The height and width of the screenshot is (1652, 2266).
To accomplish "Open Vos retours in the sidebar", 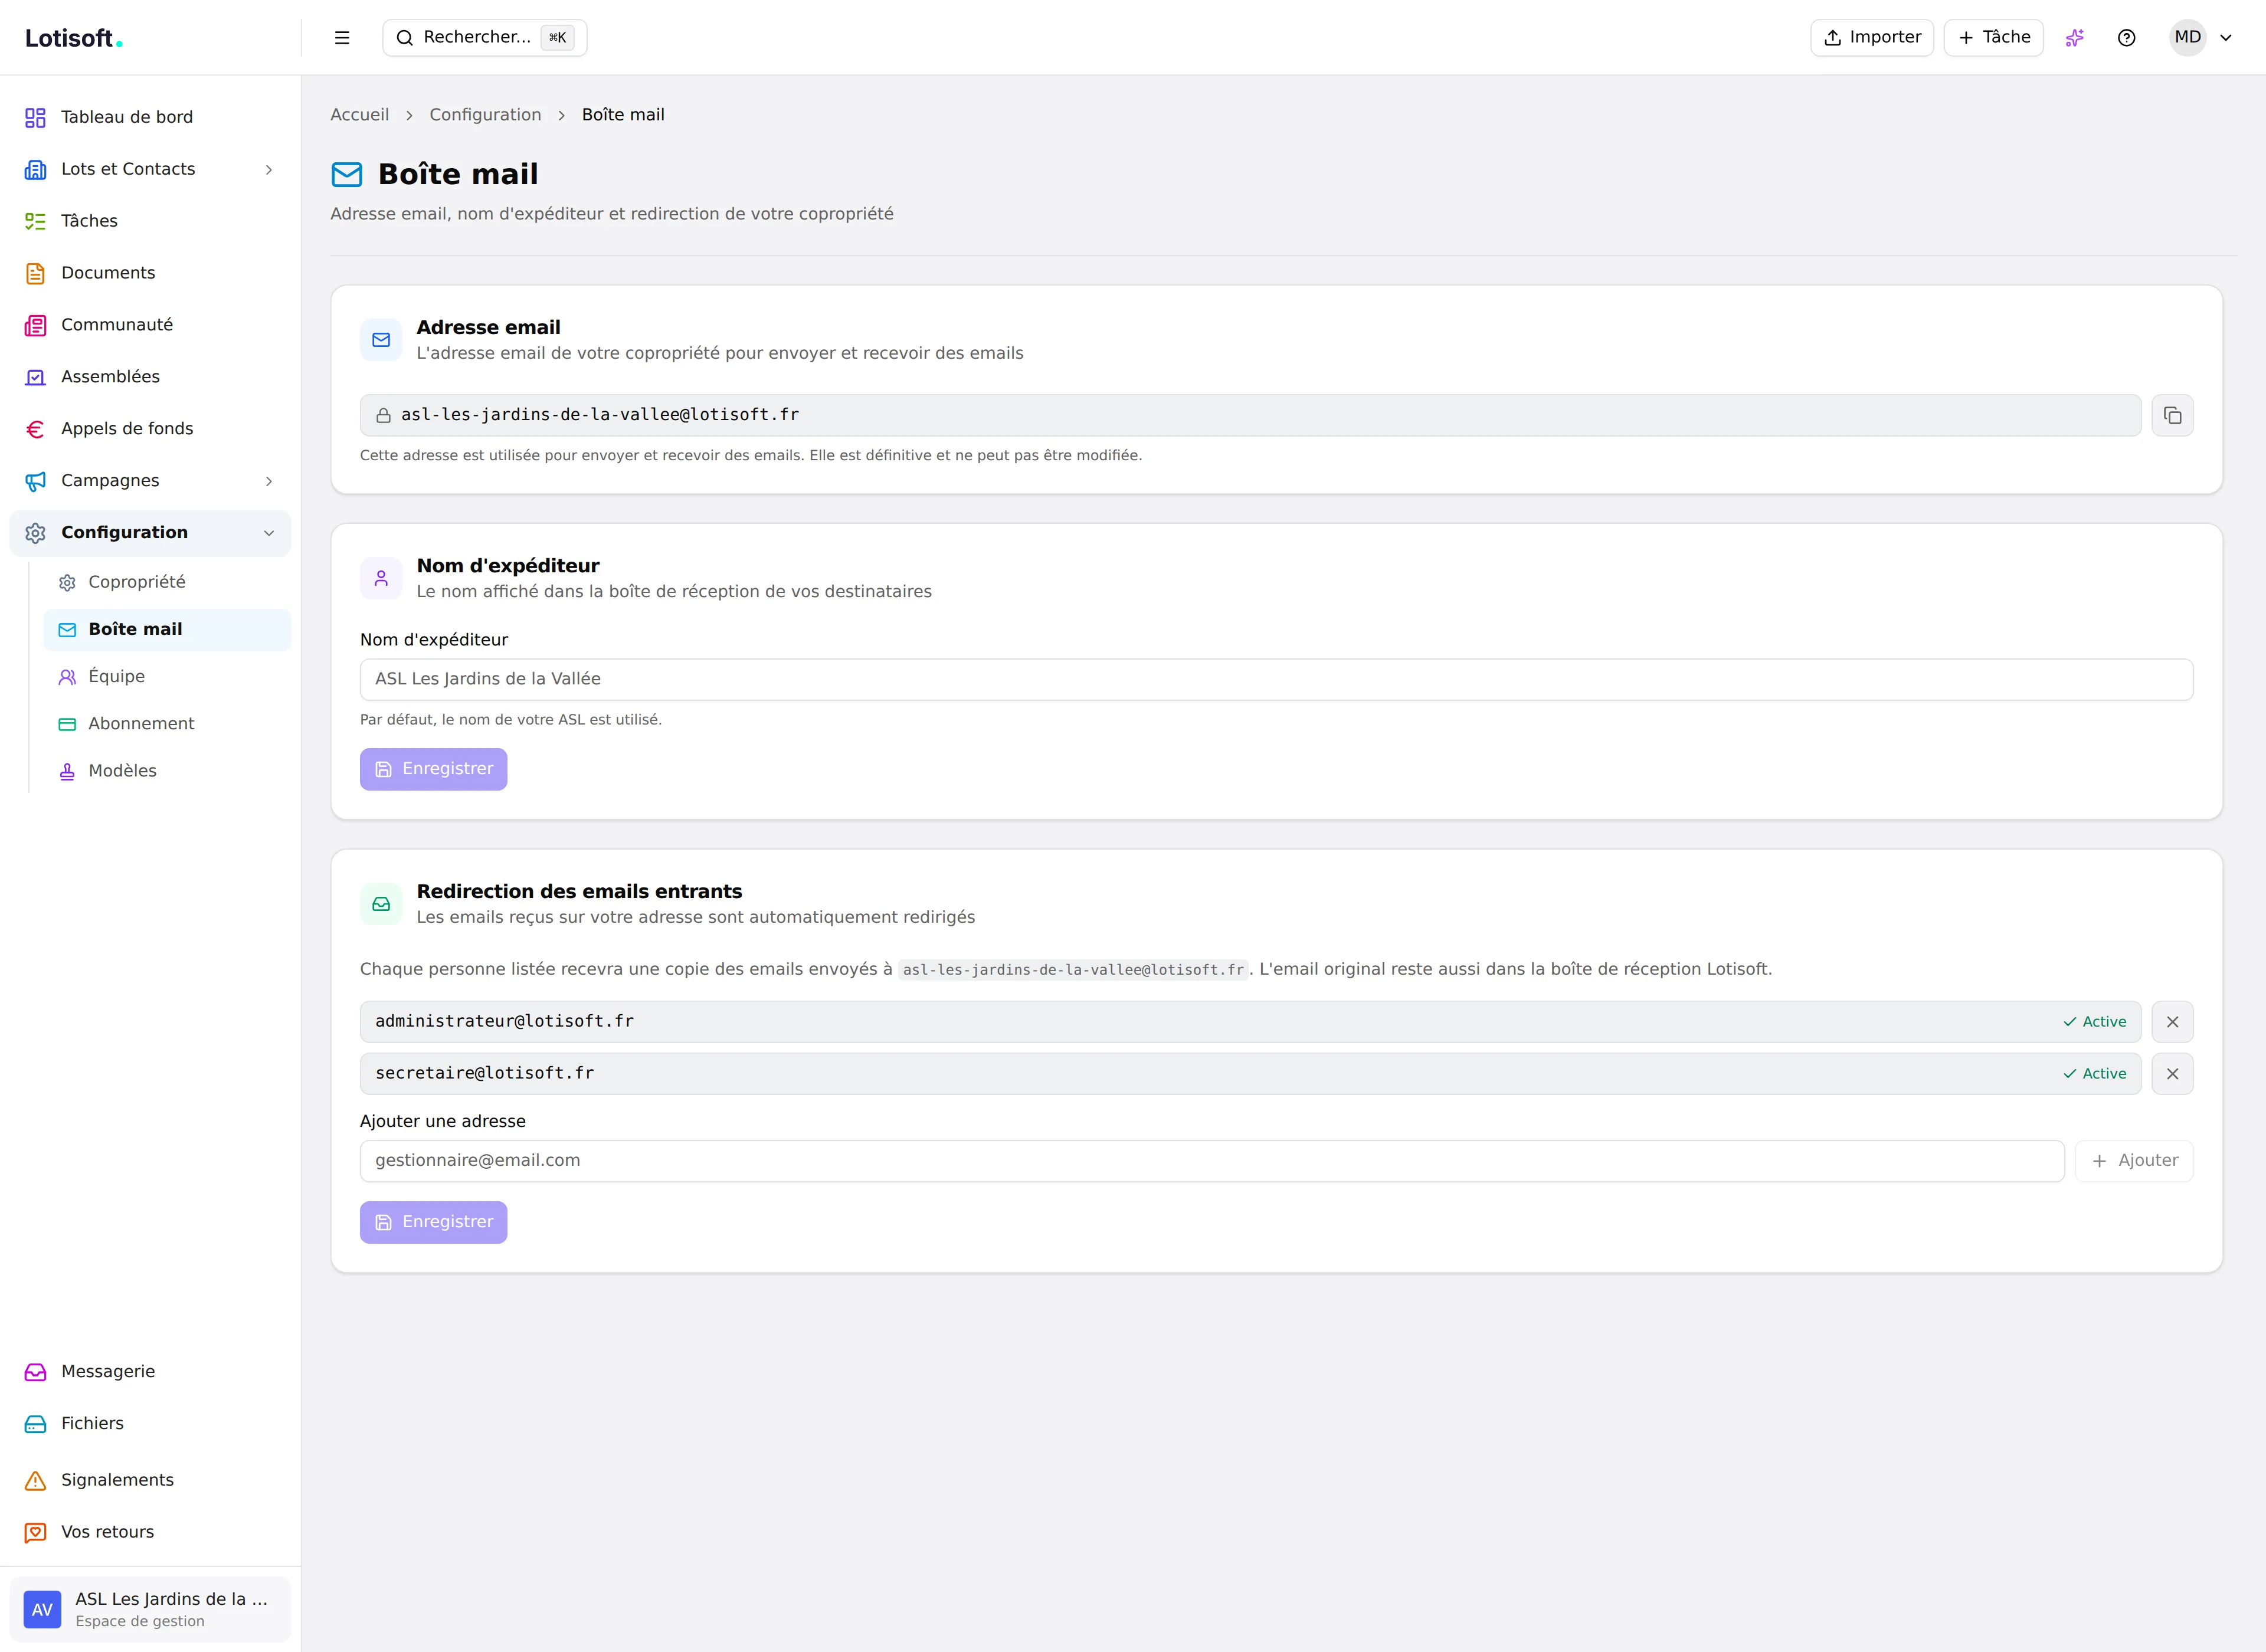I will coord(150,1532).
